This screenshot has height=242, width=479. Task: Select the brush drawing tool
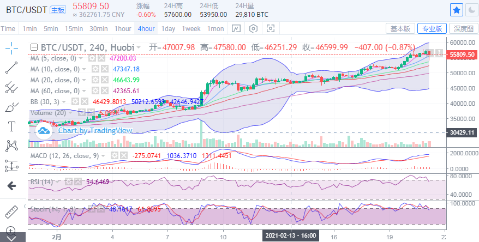[11, 107]
